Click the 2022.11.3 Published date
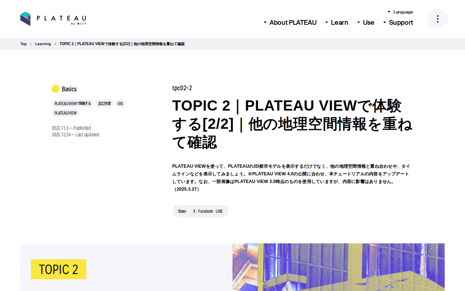465x291 pixels. point(71,128)
